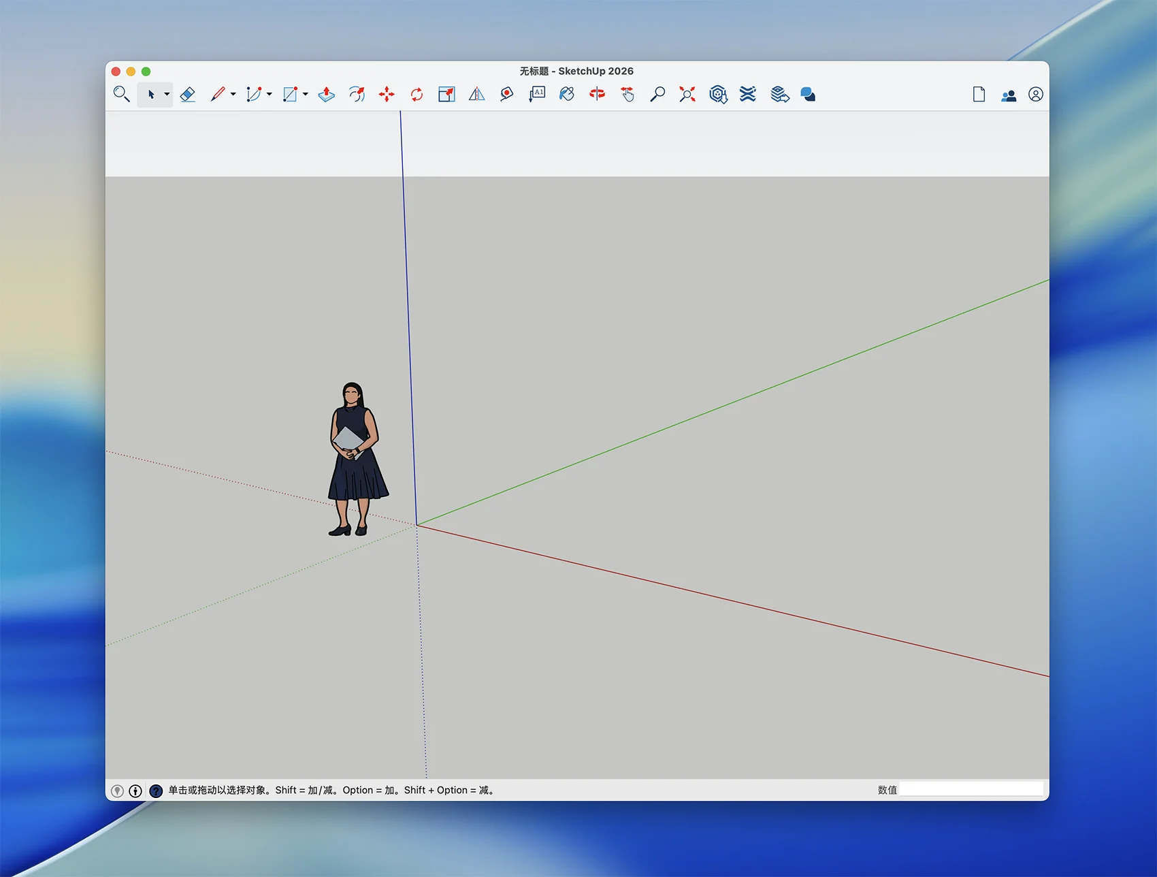Toggle the model credits info icon

pyautogui.click(x=135, y=791)
